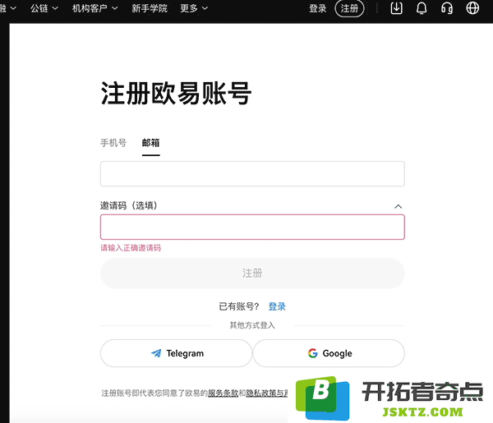
Task: Click the blue 登录 link
Action: click(x=277, y=306)
